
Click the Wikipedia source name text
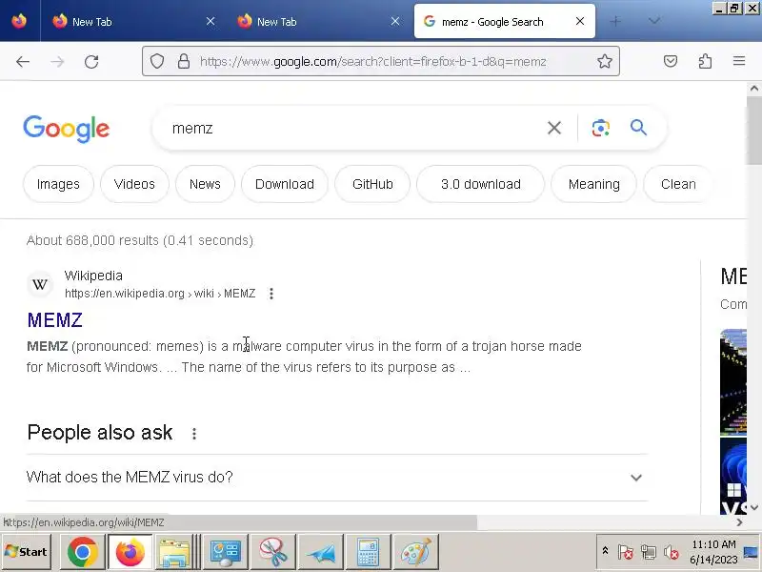tap(93, 276)
